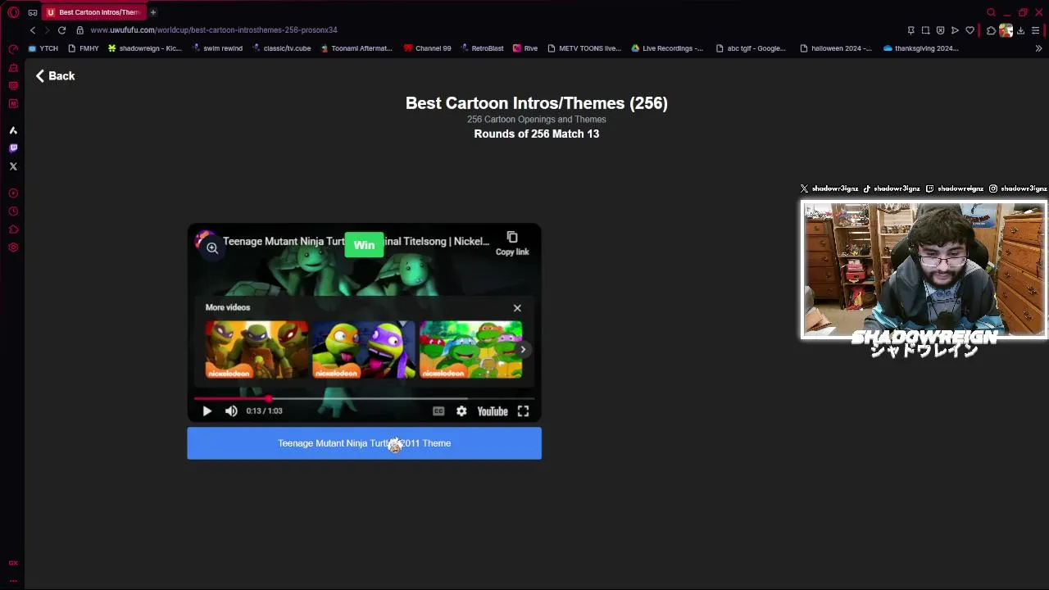1049x590 pixels.
Task: Open the history clock sidebar icon
Action: pyautogui.click(x=13, y=211)
